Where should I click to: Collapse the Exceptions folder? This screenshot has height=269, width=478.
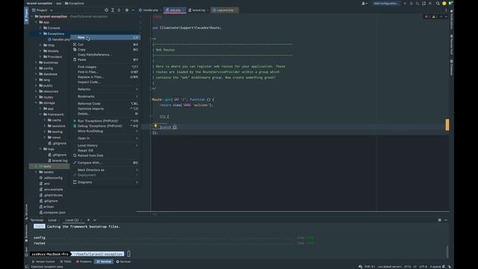(40, 34)
